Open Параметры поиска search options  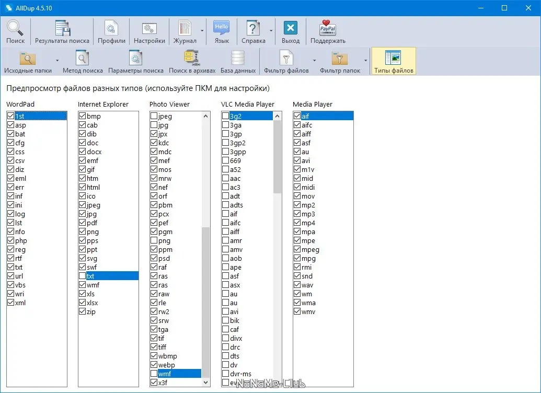pos(135,62)
